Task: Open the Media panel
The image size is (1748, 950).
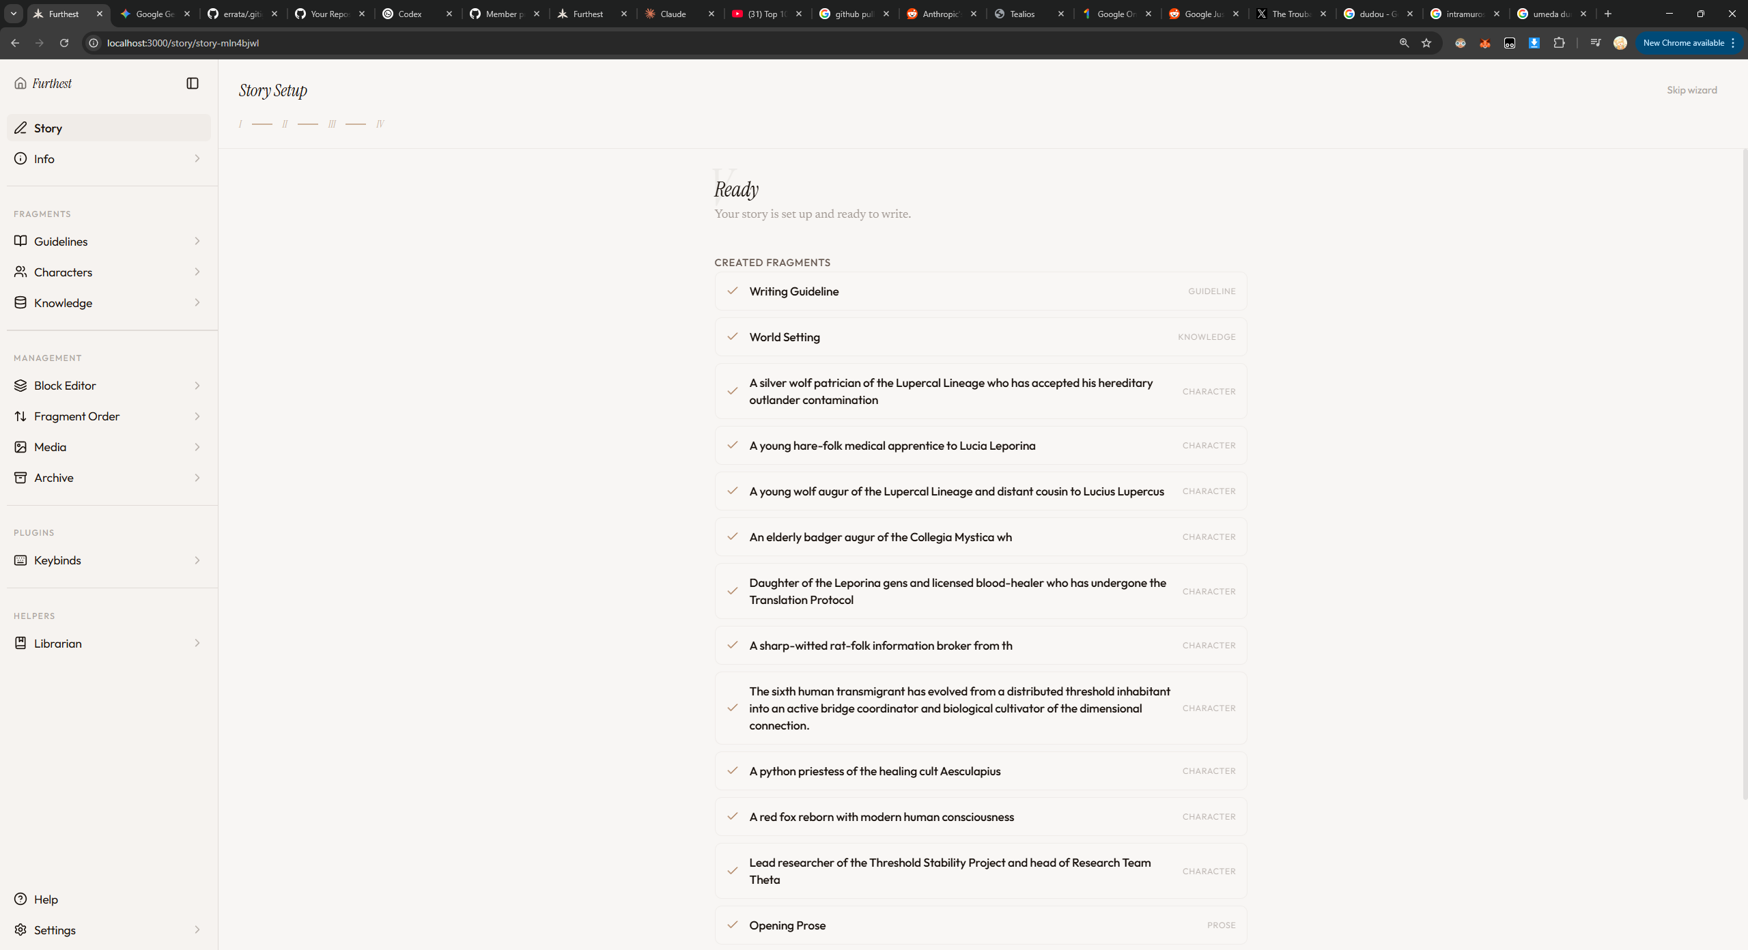Action: click(x=50, y=447)
